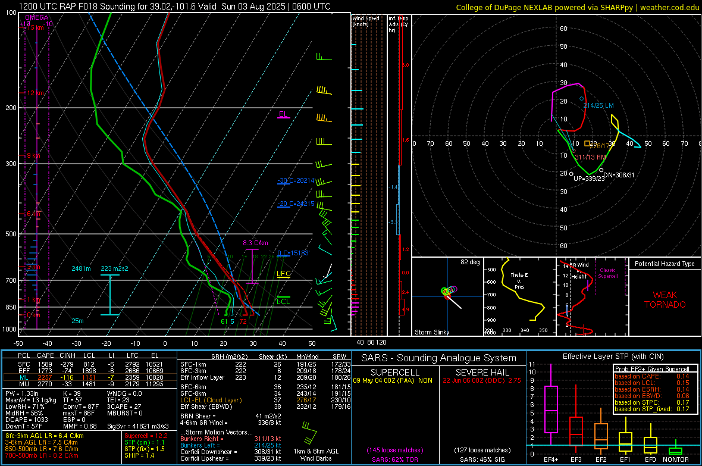
Task: Click the 'SARS: 46% SIG' result
Action: click(x=482, y=459)
